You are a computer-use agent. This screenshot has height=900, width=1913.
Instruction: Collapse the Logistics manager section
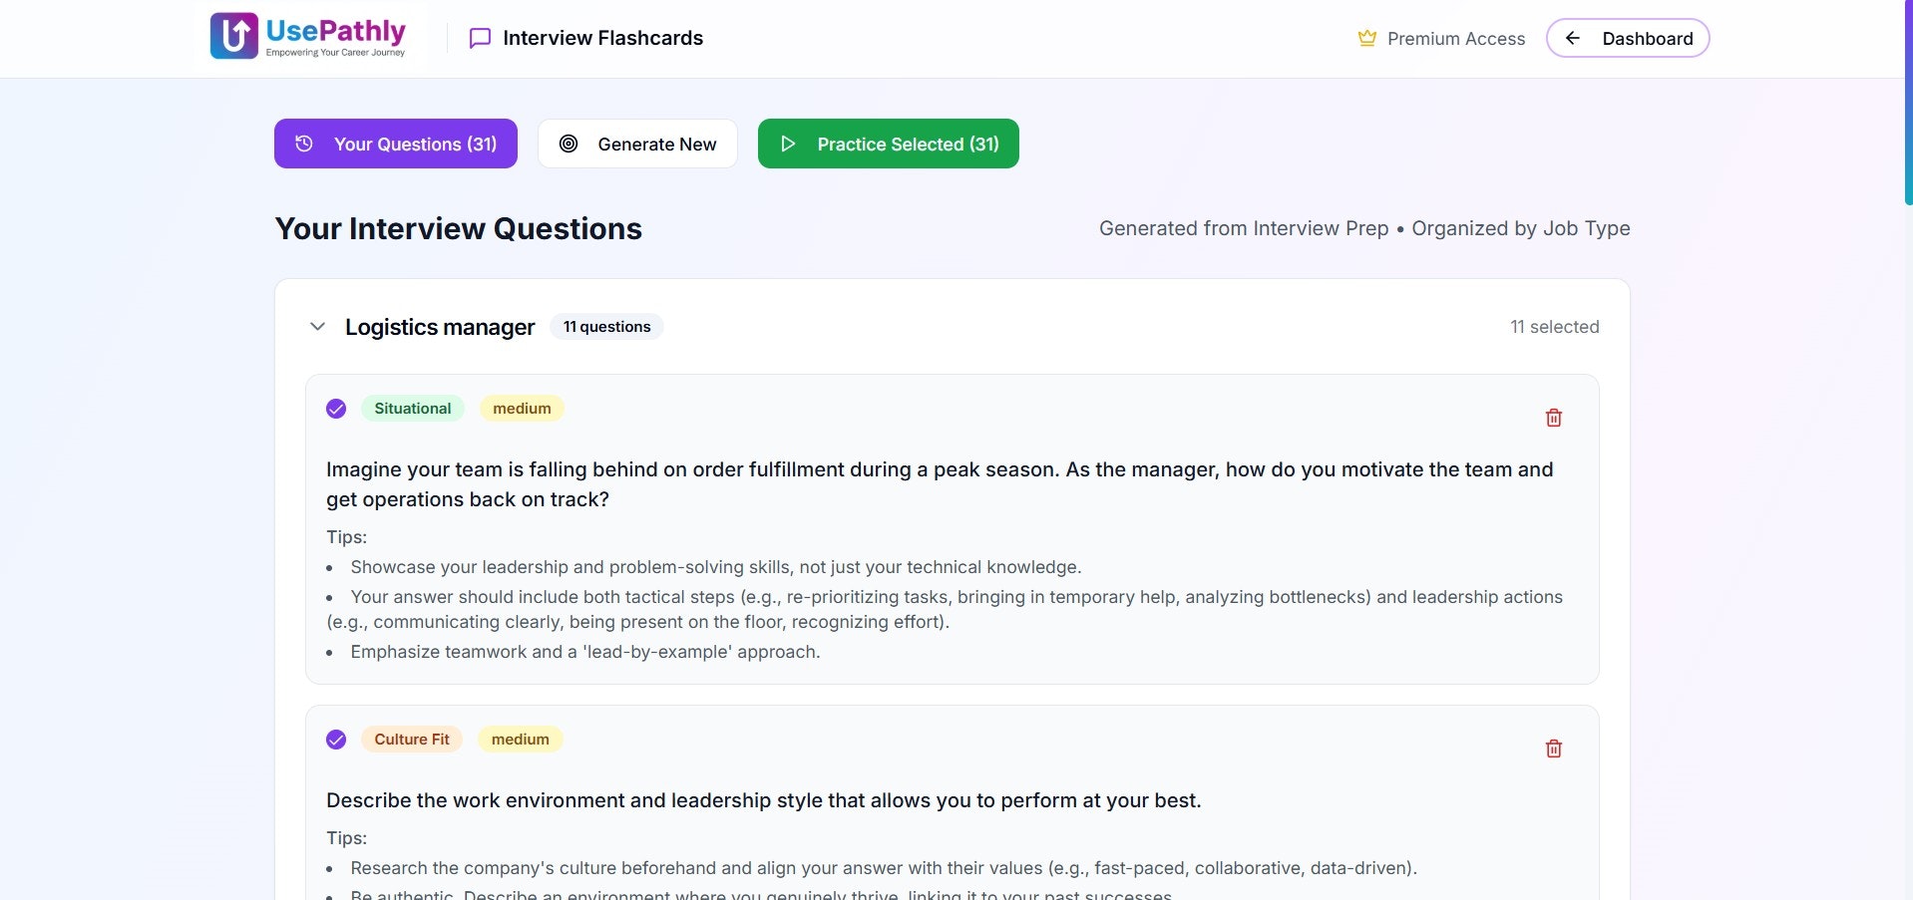pyautogui.click(x=317, y=327)
